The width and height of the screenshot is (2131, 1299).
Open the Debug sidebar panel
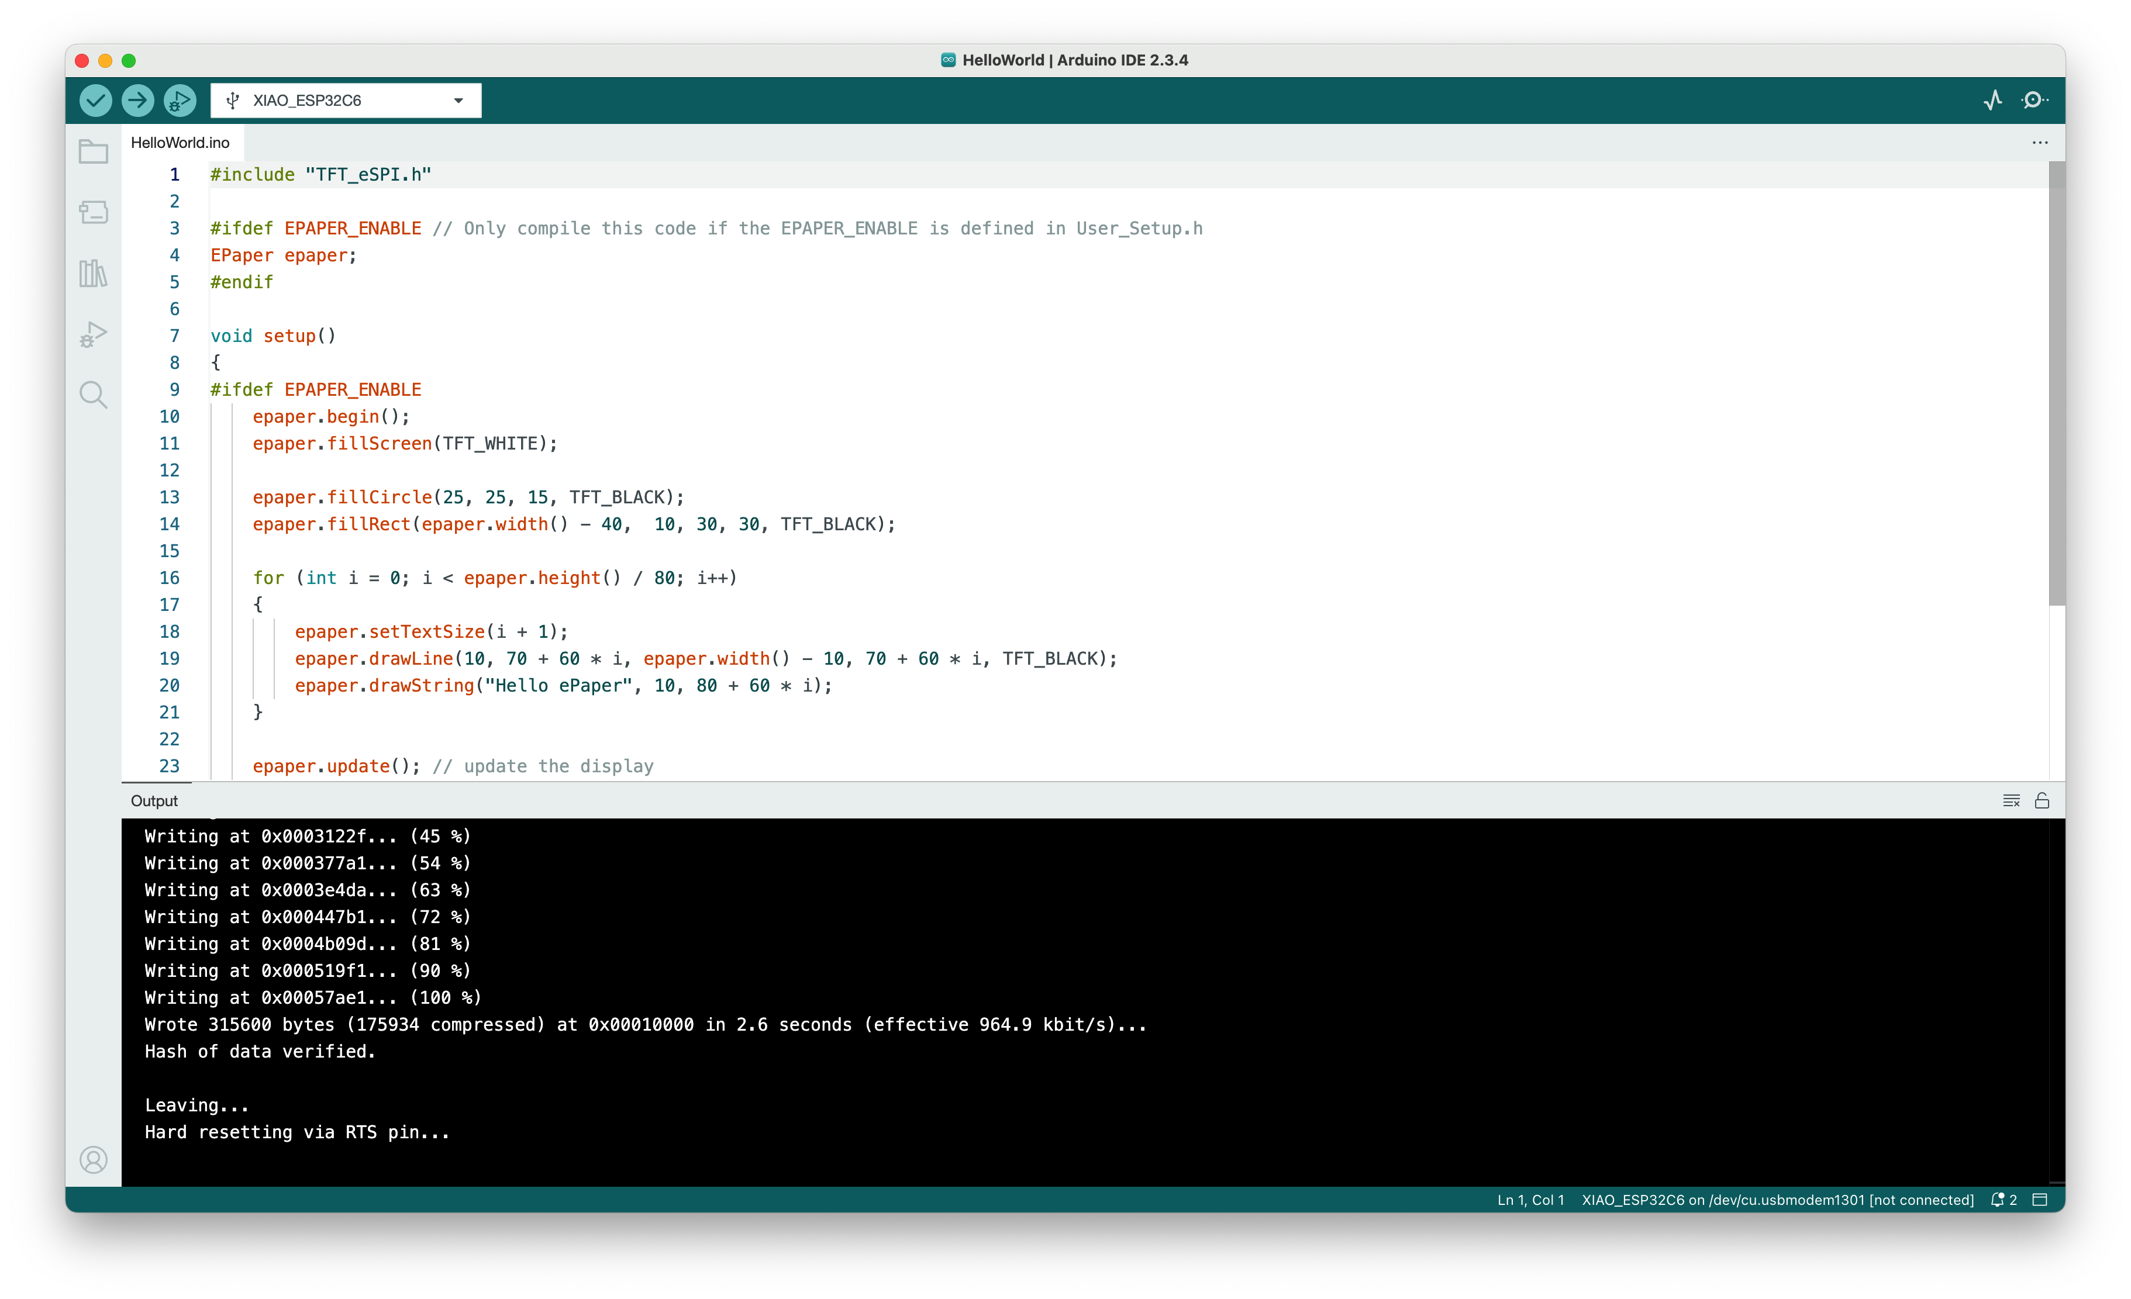tap(94, 334)
